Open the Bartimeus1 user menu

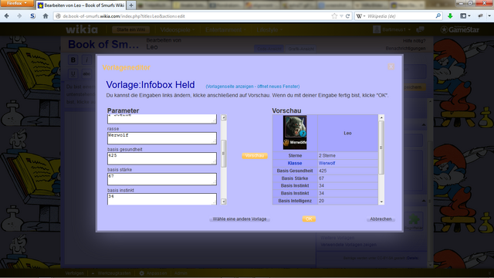click(392, 29)
